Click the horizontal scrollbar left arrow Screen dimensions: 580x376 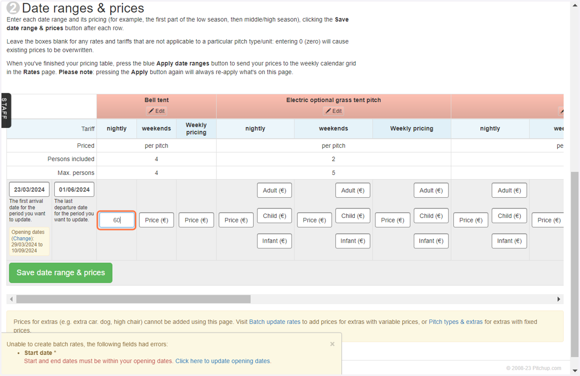(12, 299)
